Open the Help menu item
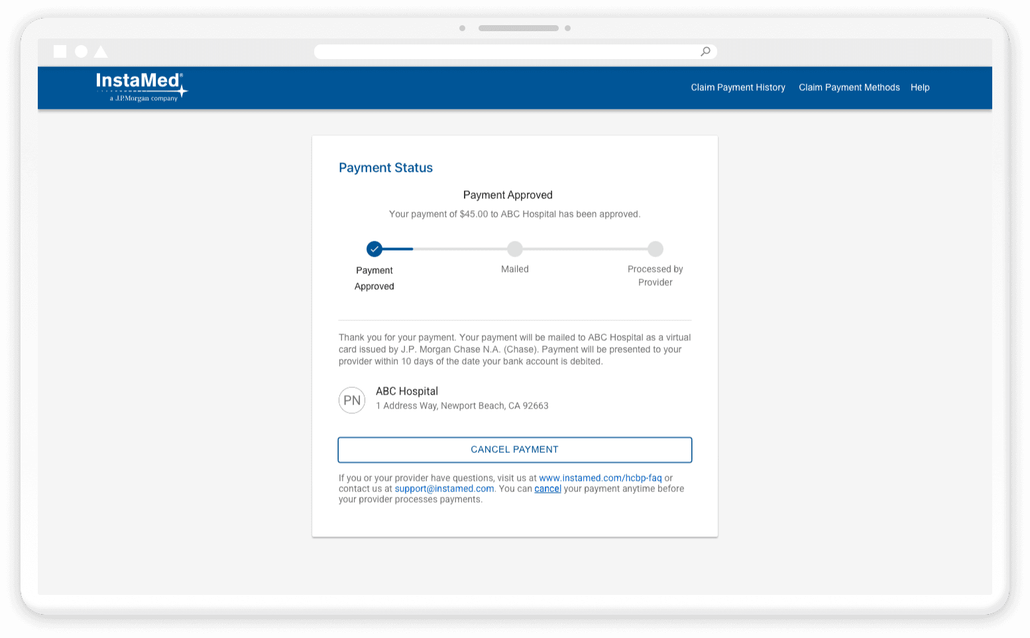1030x638 pixels. (x=920, y=88)
